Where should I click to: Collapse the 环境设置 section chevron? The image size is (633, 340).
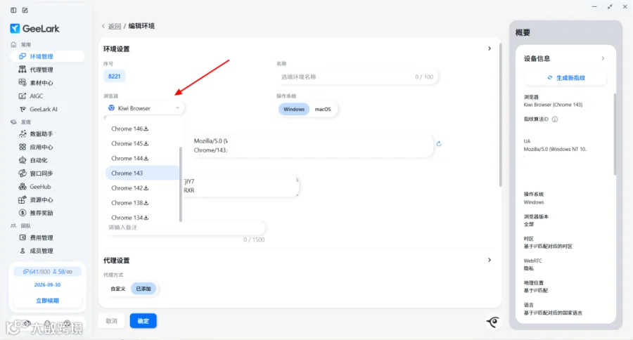click(490, 48)
